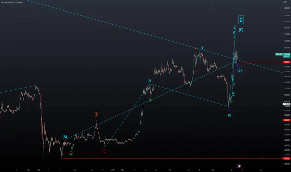The height and width of the screenshot is (172, 291).
Task: Select the small red C label near February rally
Action: coord(196,70)
